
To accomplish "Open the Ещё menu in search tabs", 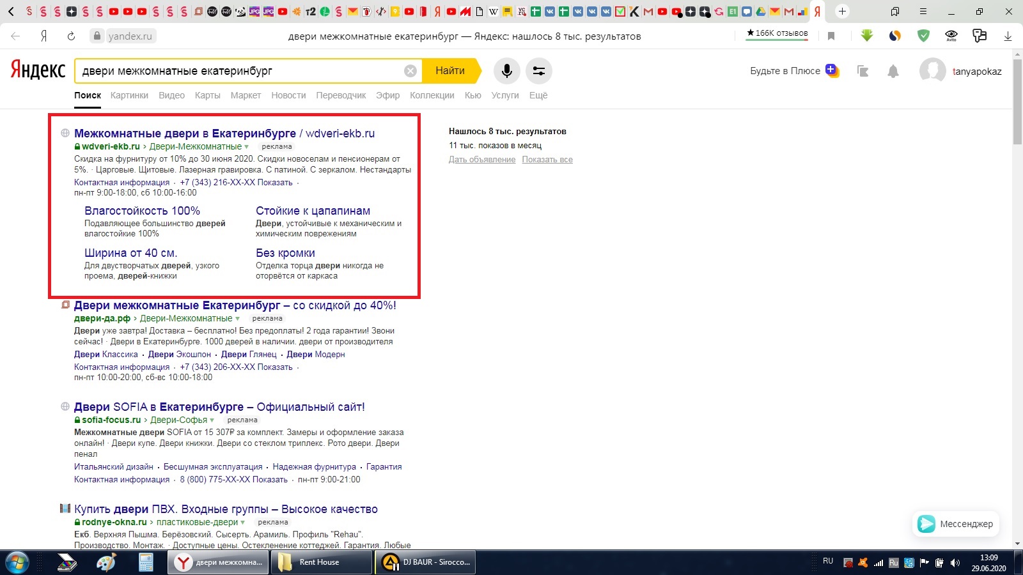I will 538,95.
